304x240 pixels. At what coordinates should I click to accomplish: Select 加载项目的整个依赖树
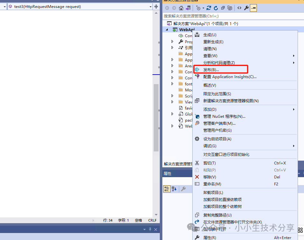(x=245, y=207)
